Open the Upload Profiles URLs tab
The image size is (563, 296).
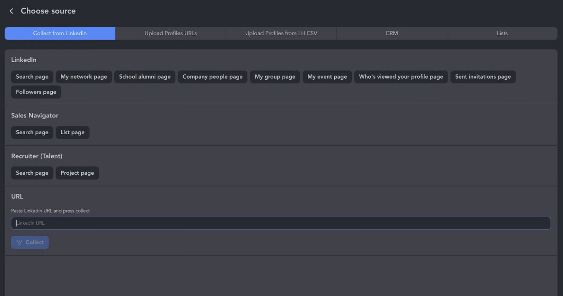click(x=170, y=33)
